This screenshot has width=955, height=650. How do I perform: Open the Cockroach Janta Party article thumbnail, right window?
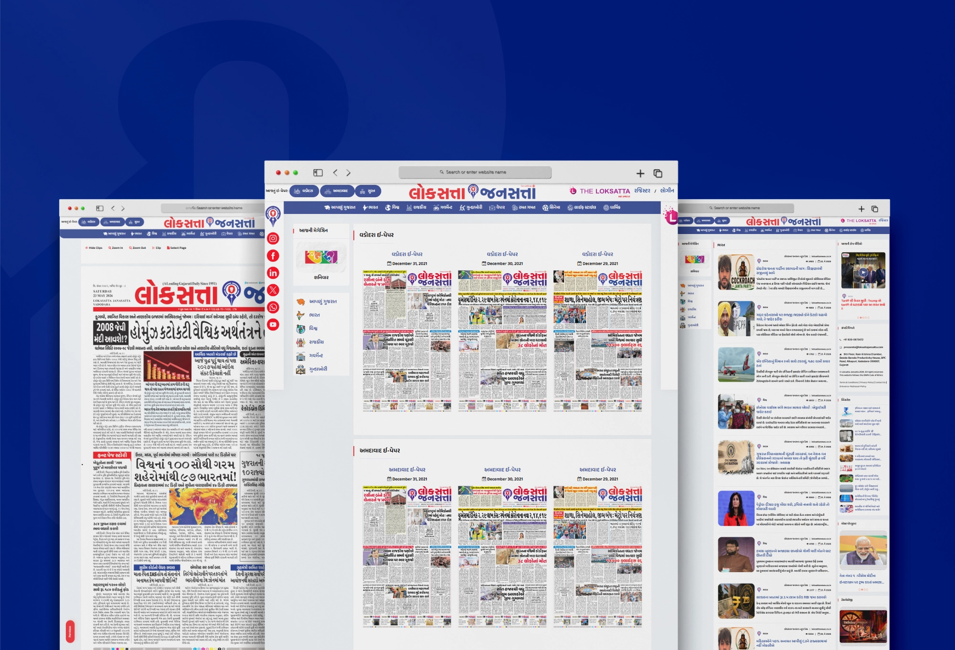coord(736,272)
